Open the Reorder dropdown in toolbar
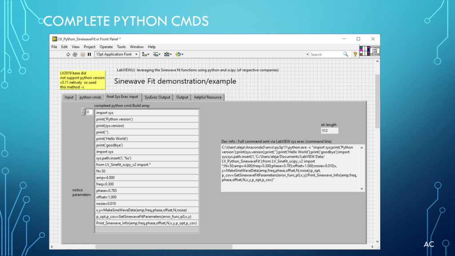 pyautogui.click(x=179, y=54)
